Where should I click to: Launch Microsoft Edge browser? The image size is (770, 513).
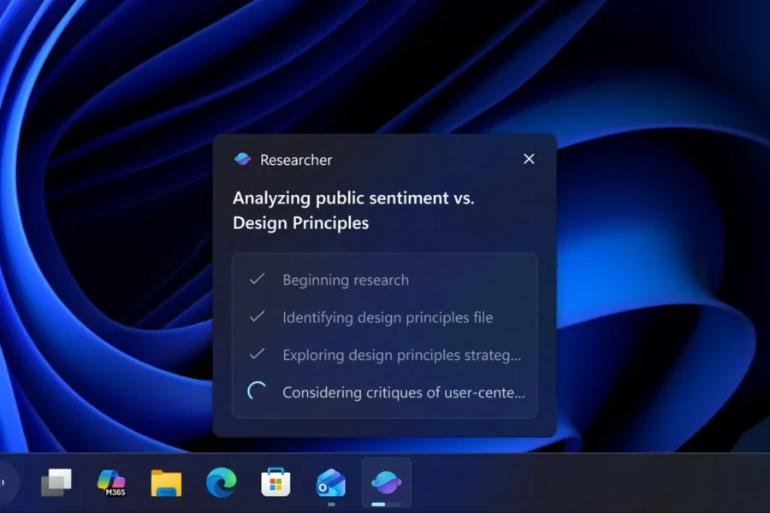tap(221, 482)
